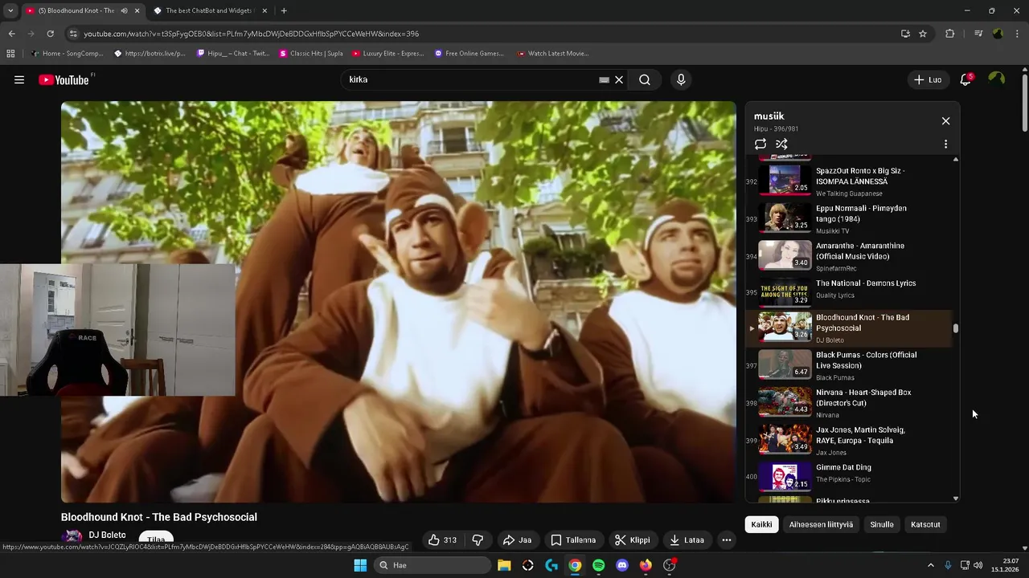Share the video with Jaa button
This screenshot has width=1029, height=578.
coord(518,540)
